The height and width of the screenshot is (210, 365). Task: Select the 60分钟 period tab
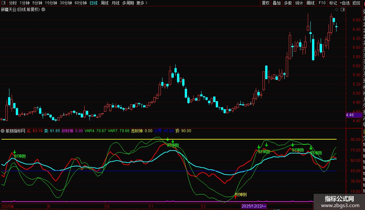[80, 3]
